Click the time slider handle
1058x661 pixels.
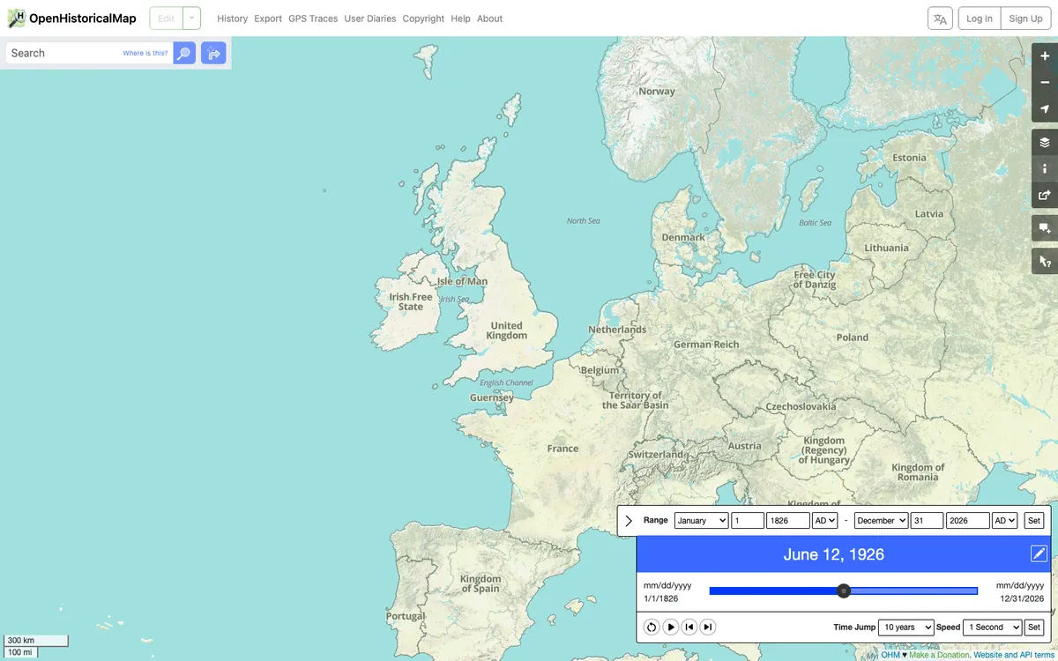pyautogui.click(x=844, y=590)
